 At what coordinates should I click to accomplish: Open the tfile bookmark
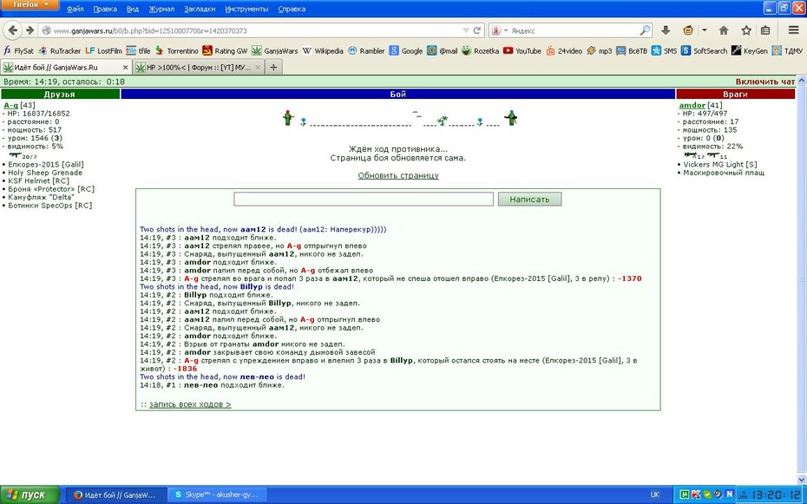coord(139,51)
